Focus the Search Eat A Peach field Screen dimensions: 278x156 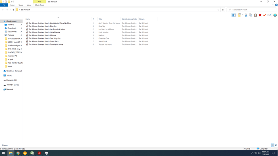click(251, 10)
